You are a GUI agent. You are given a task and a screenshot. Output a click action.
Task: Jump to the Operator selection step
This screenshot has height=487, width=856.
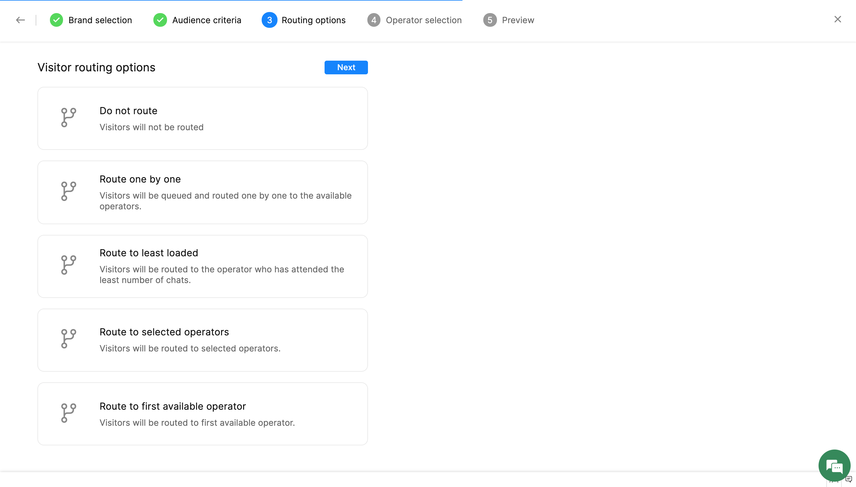pyautogui.click(x=423, y=20)
